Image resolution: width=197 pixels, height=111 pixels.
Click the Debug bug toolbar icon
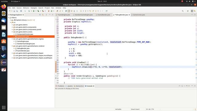(29, 11)
